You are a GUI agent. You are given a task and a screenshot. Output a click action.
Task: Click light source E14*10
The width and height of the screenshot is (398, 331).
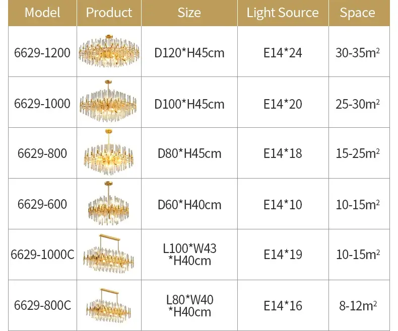[283, 205]
